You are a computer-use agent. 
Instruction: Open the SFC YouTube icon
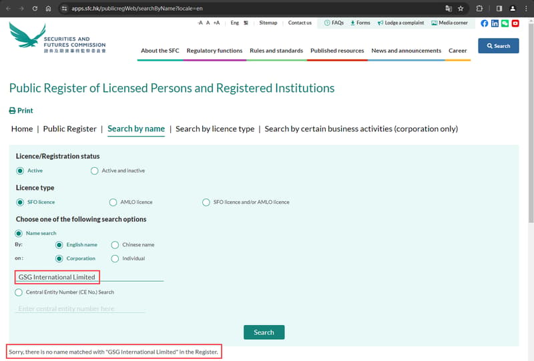click(515, 23)
